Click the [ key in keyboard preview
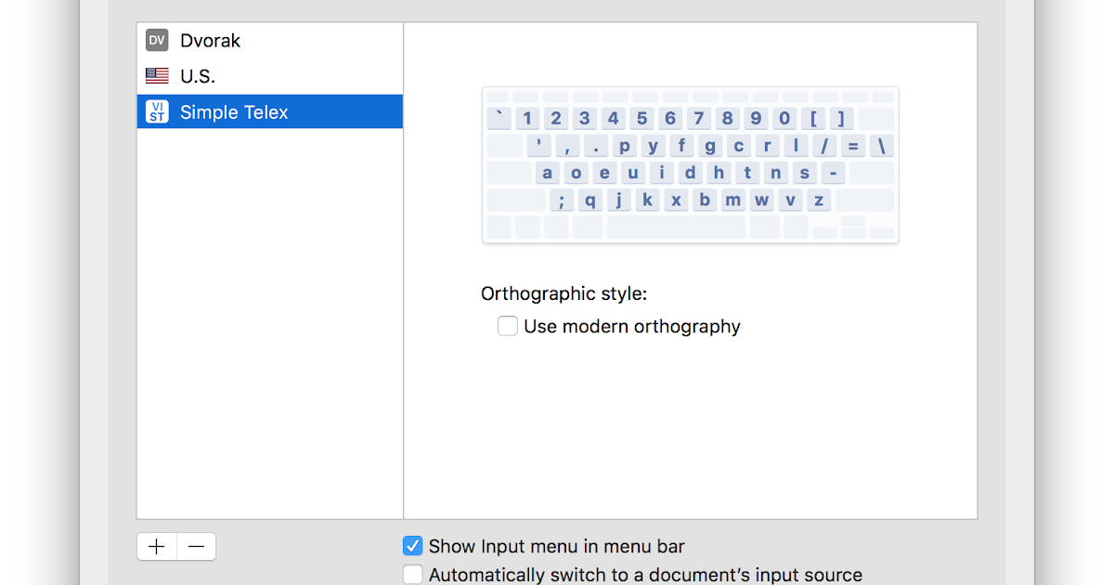 [813, 118]
